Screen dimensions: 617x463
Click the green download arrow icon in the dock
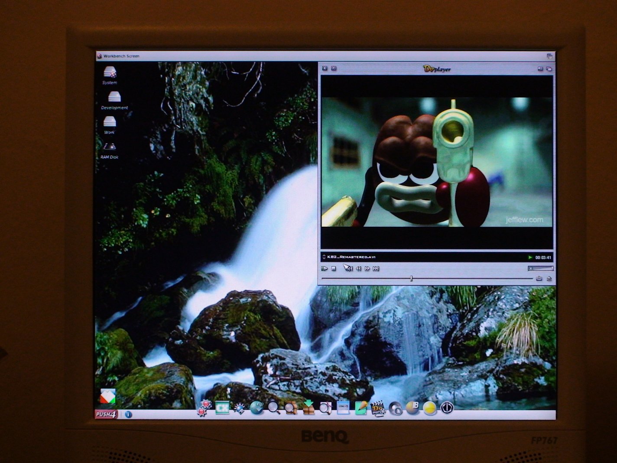click(308, 408)
